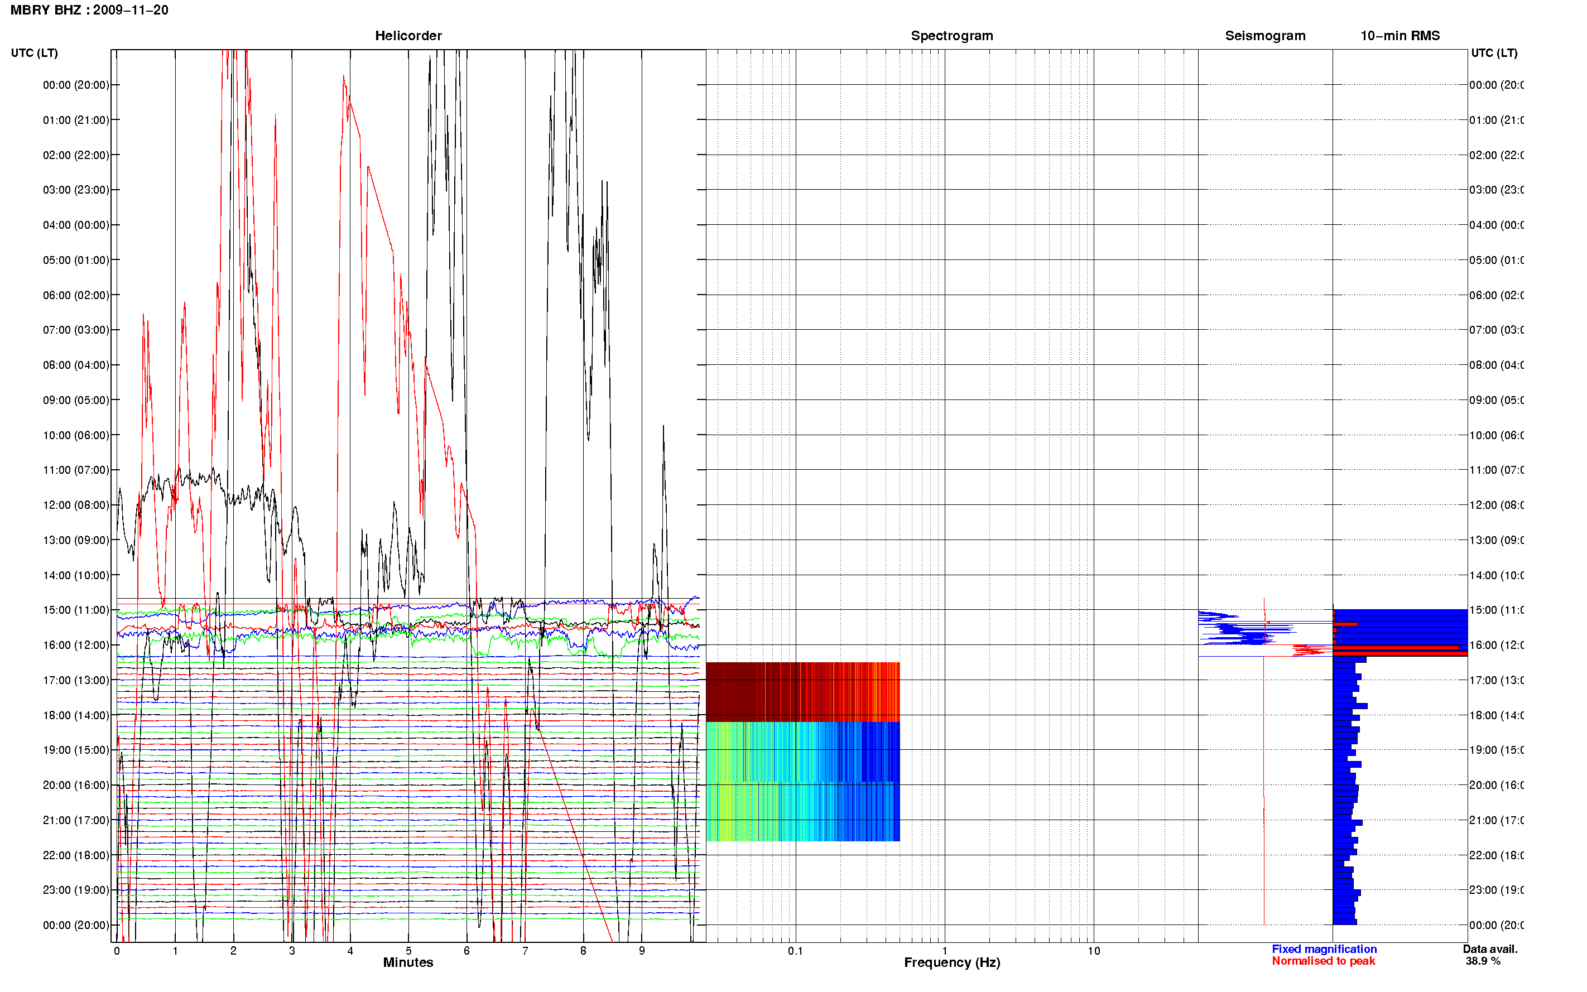
Task: Click the '0.1' frequency tick label
Action: tap(795, 951)
